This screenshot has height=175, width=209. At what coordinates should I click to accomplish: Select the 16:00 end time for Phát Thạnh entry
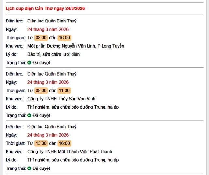[x=64, y=143]
